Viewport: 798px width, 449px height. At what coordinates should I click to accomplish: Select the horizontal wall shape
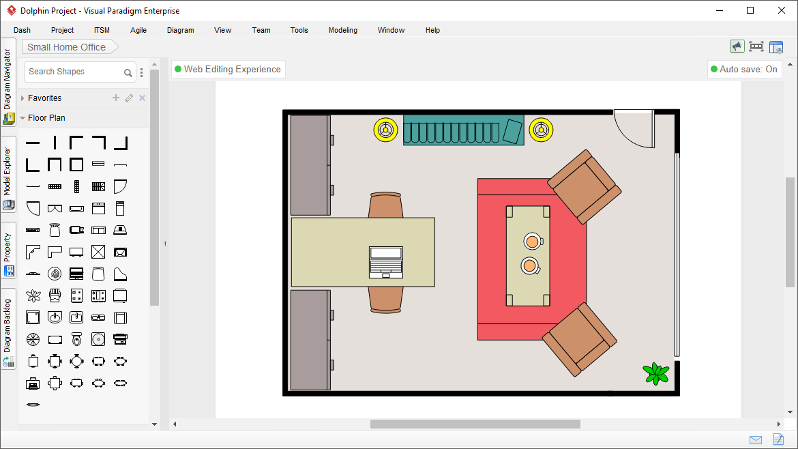(x=33, y=143)
